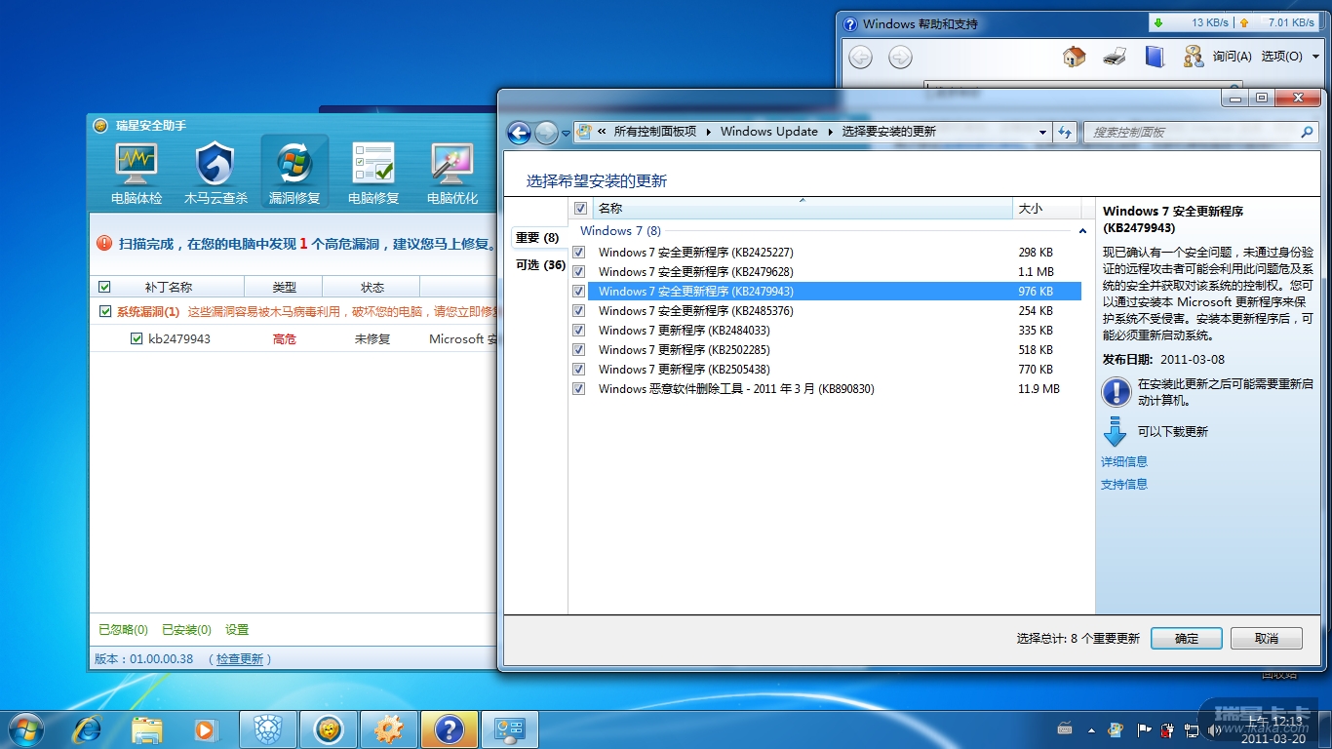Expand breadcrumb arrow after Windows Update
This screenshot has width=1332, height=749.
click(x=831, y=132)
